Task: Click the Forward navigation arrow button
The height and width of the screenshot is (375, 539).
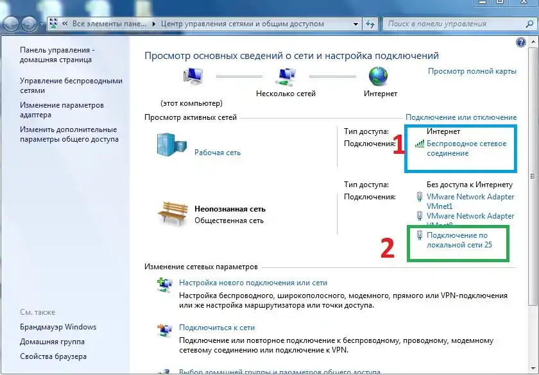Action: coord(30,24)
